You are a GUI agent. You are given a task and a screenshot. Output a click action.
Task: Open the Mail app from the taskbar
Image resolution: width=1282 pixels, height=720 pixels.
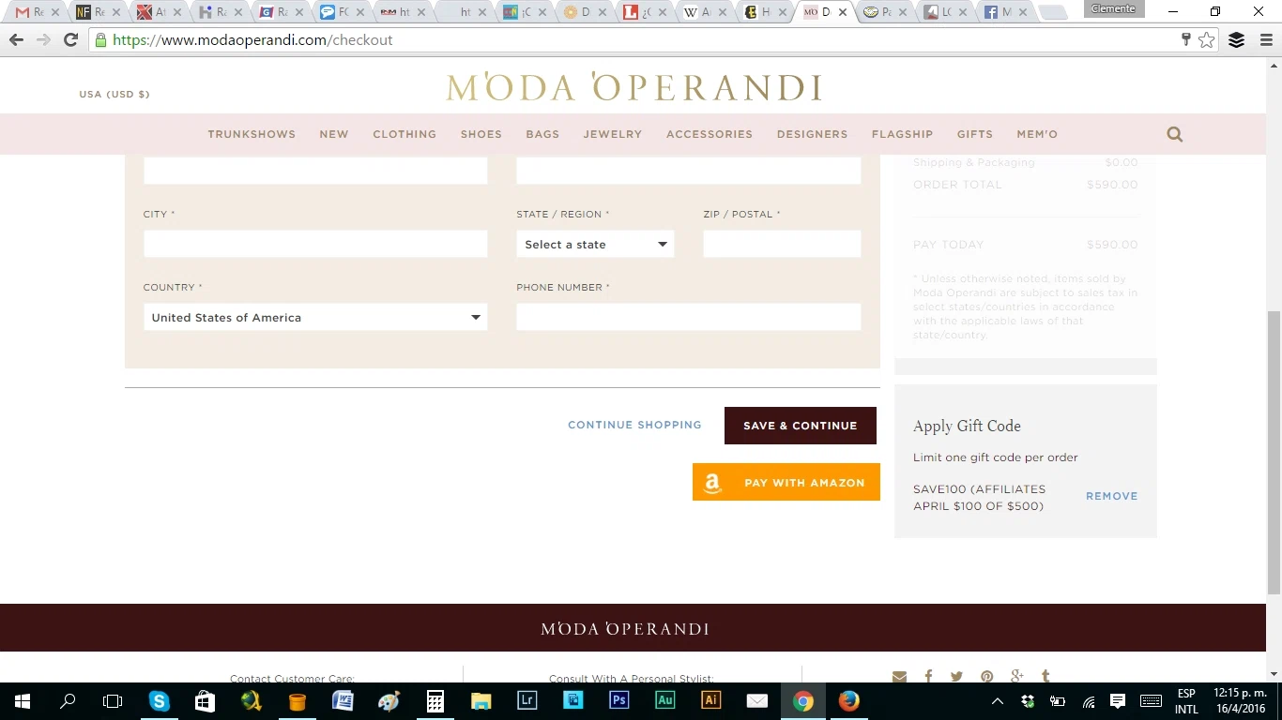pyautogui.click(x=756, y=700)
